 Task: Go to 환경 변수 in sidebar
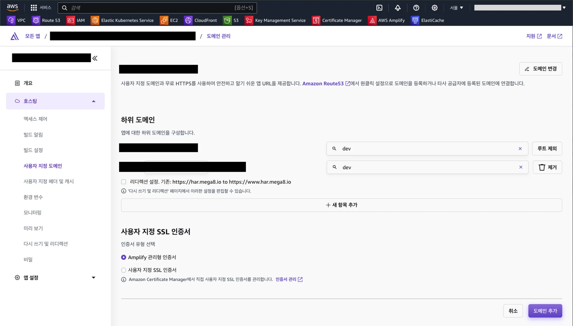pos(33,197)
